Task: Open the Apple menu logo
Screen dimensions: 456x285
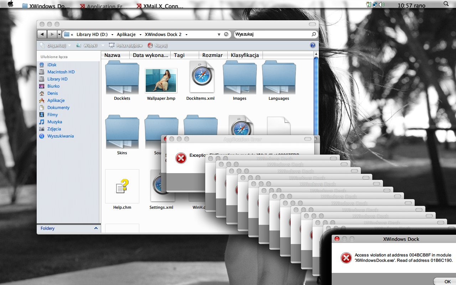Action: tap(10, 4)
